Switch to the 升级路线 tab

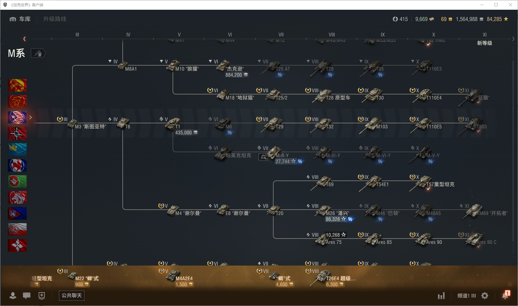click(x=55, y=19)
